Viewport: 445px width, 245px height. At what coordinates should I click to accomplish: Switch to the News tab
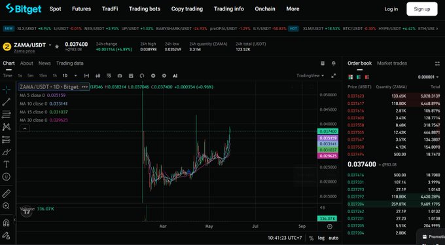44,64
